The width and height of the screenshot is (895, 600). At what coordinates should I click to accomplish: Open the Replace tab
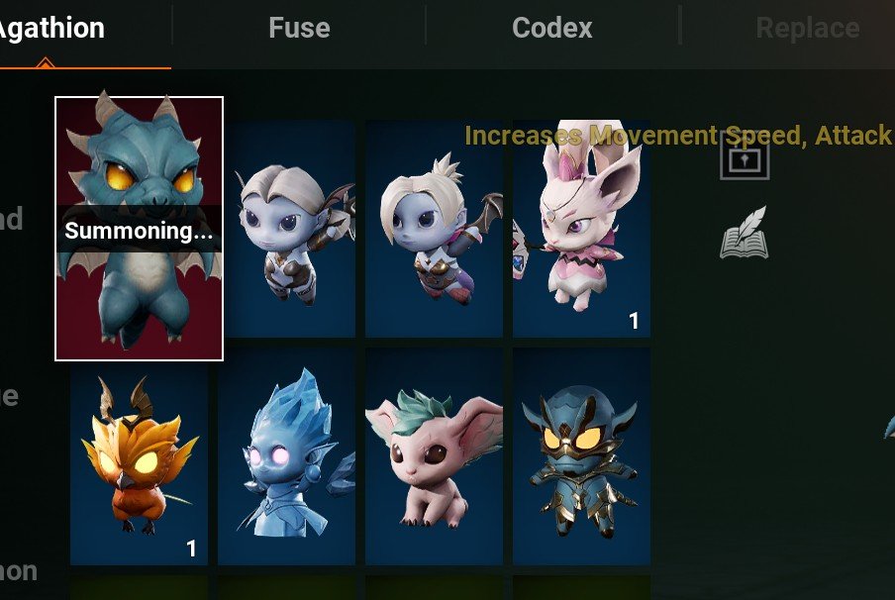click(808, 28)
